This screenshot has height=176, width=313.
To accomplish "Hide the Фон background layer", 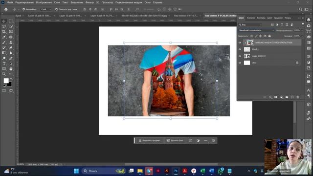I will pos(240,63).
